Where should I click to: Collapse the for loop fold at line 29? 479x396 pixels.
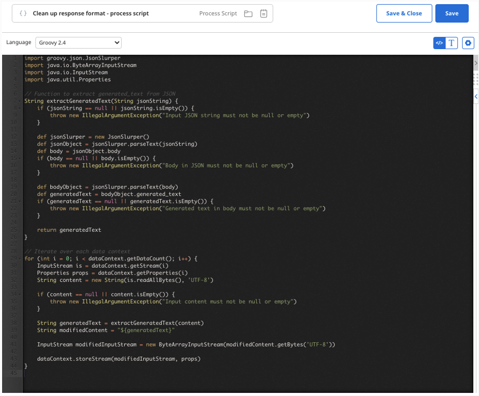20,258
